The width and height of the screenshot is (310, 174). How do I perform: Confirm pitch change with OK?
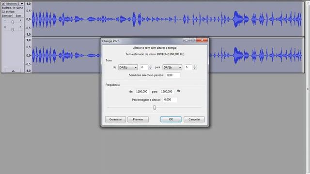click(171, 119)
